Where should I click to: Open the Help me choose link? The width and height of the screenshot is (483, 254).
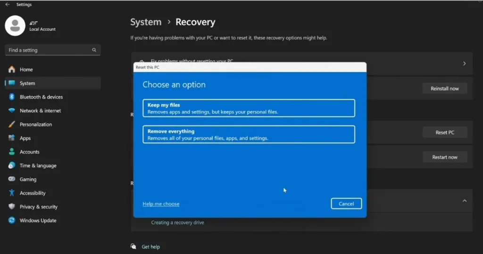tap(161, 204)
